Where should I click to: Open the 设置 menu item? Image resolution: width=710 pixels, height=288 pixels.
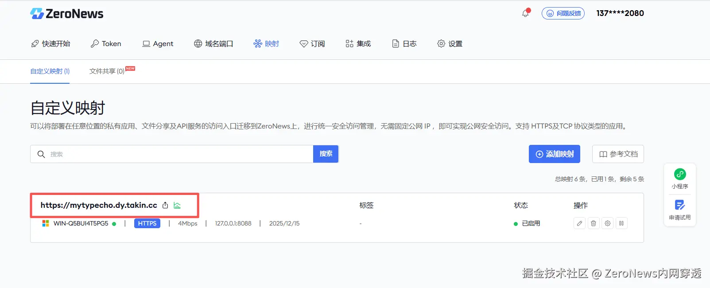coord(450,43)
